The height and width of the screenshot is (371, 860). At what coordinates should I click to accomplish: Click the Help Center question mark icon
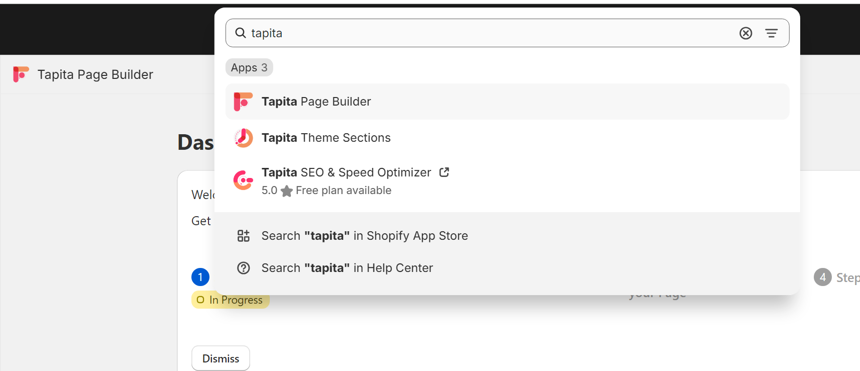(243, 268)
